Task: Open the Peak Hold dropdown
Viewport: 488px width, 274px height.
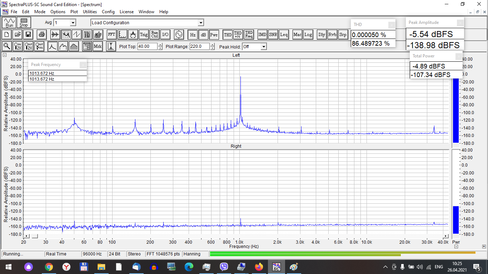Action: (263, 47)
